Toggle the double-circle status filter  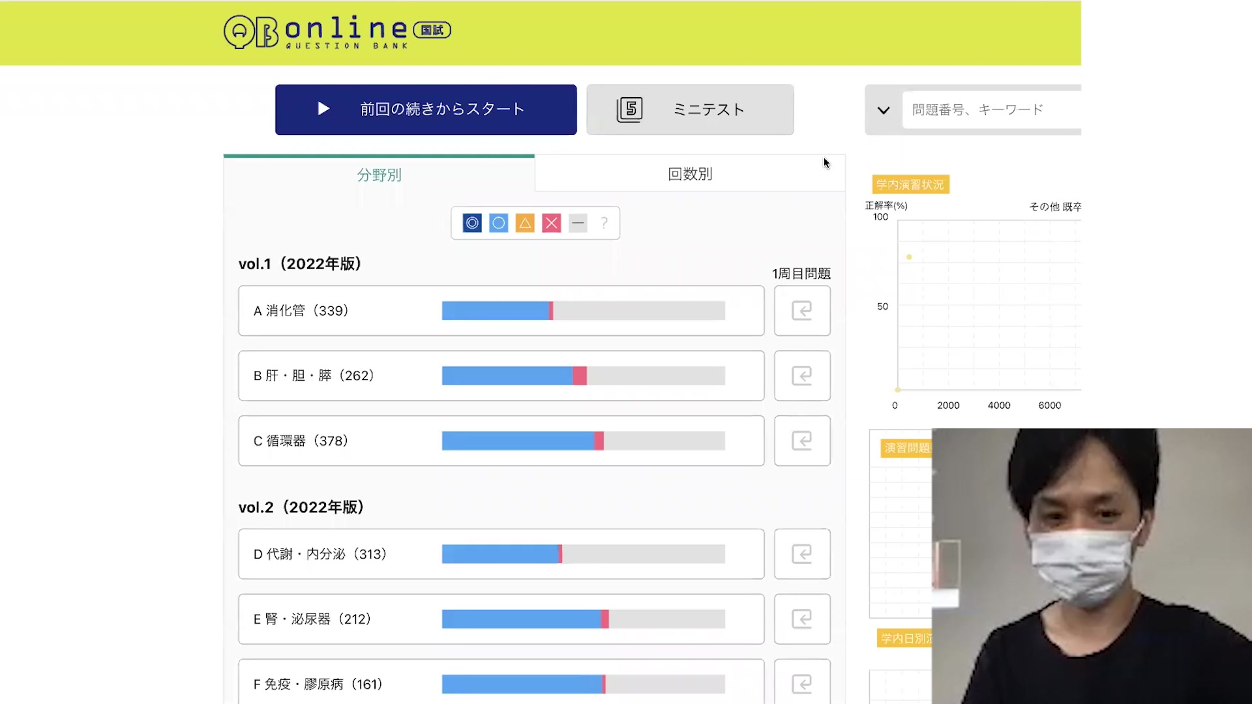(x=472, y=223)
